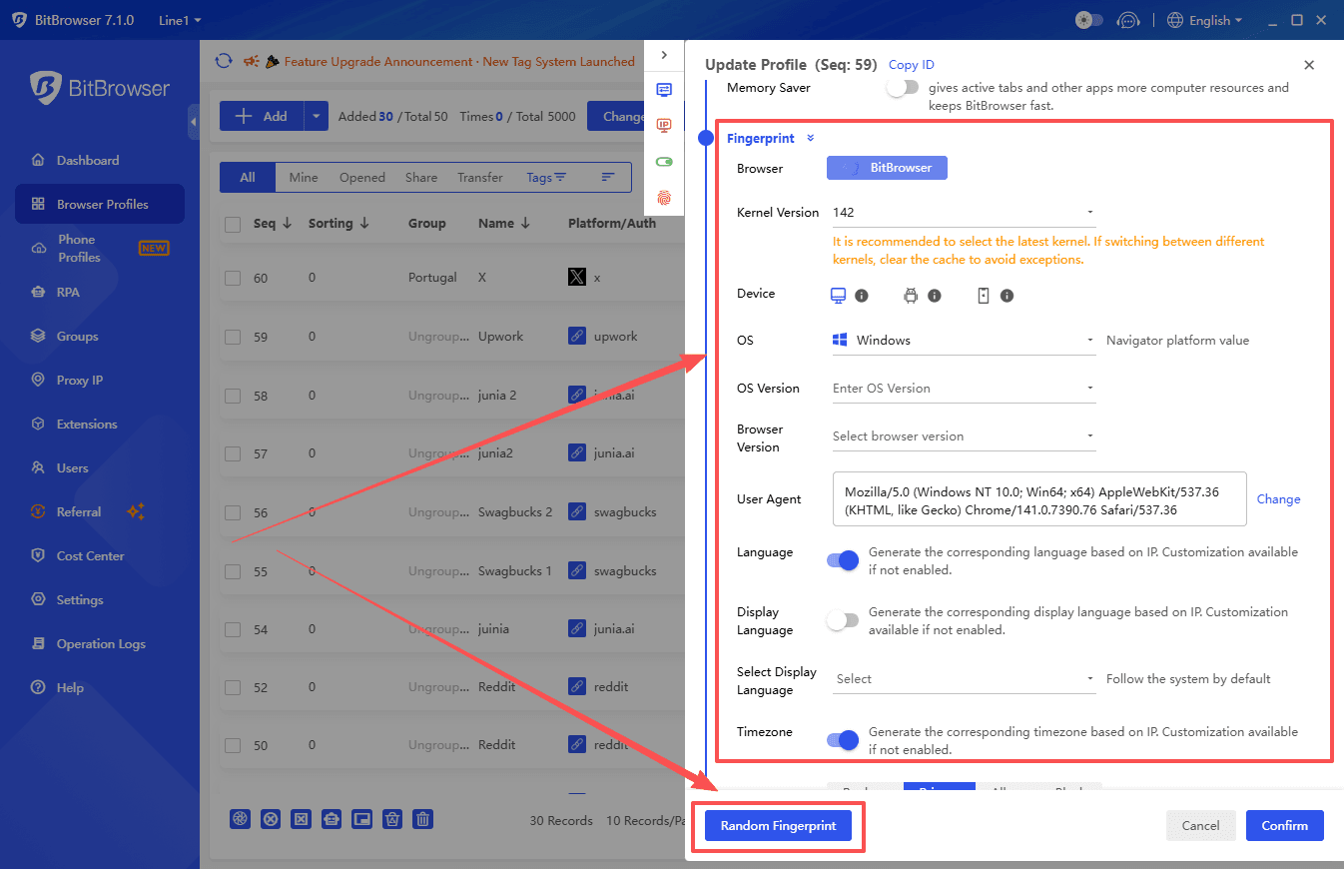Open the Kernel Version dropdown
Screen dimensions: 1344x869
(964, 213)
